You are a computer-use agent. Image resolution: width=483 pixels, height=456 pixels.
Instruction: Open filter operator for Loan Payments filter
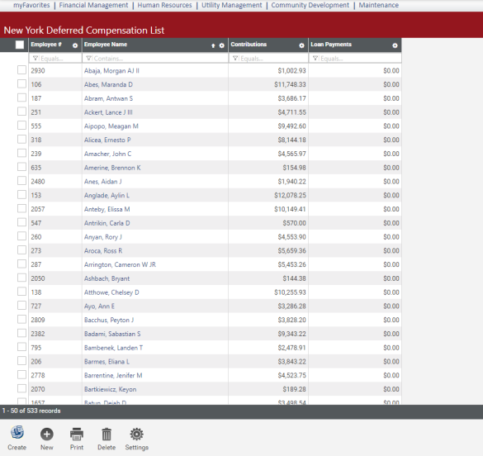coord(315,58)
